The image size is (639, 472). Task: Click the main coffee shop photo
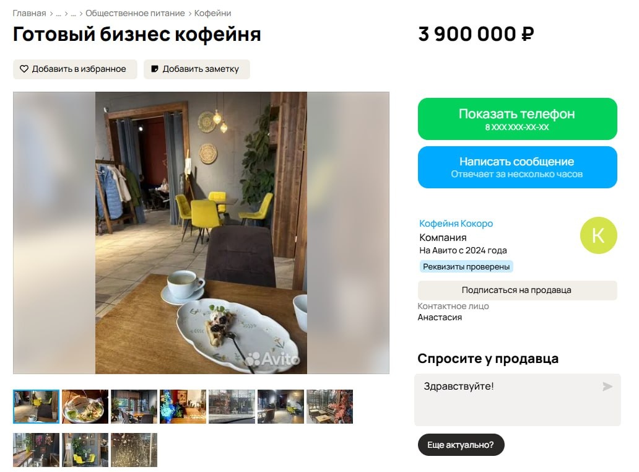201,233
